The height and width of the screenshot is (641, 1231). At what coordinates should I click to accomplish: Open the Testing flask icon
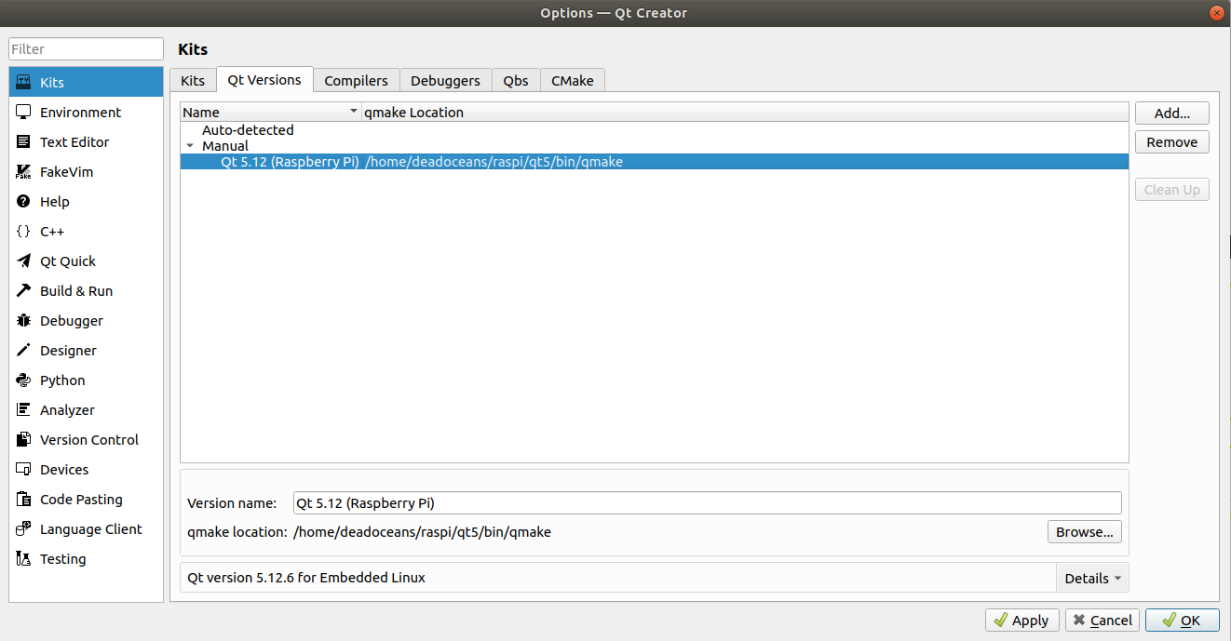(x=23, y=559)
